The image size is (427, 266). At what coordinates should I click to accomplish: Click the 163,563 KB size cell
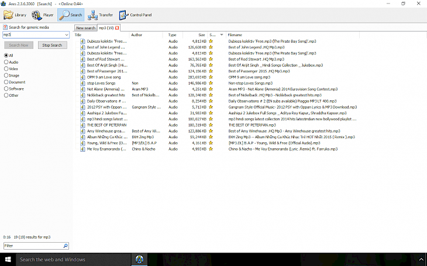[197, 60]
